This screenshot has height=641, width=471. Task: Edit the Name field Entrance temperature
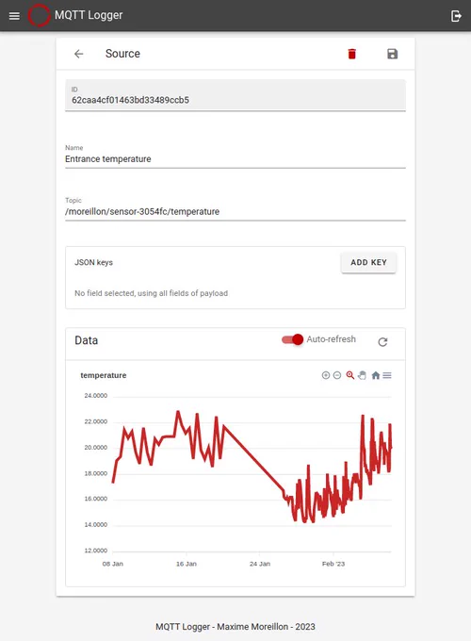(235, 159)
